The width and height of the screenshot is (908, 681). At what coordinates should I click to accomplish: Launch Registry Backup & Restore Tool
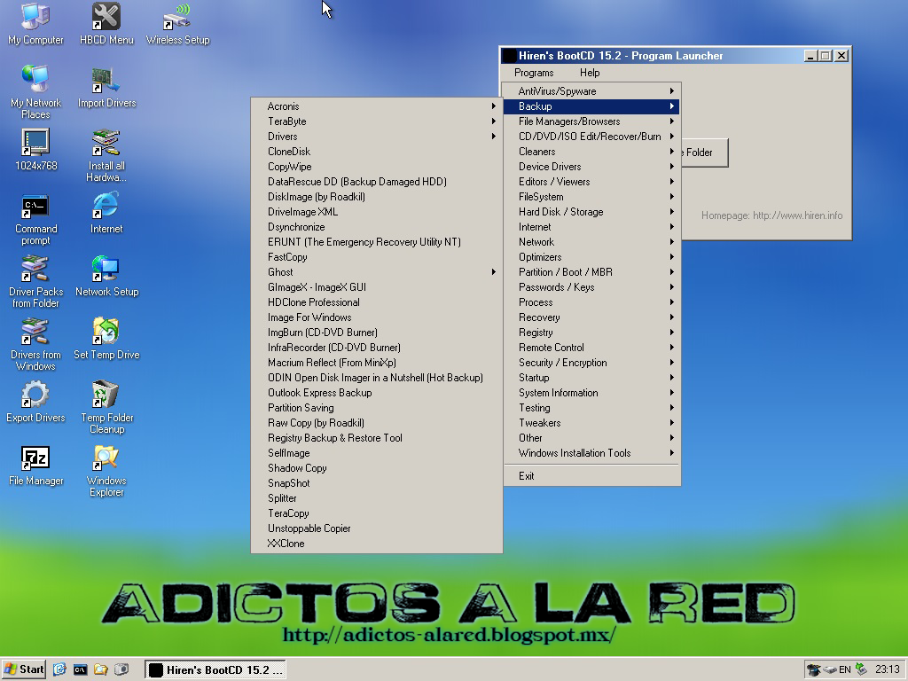tap(376, 438)
